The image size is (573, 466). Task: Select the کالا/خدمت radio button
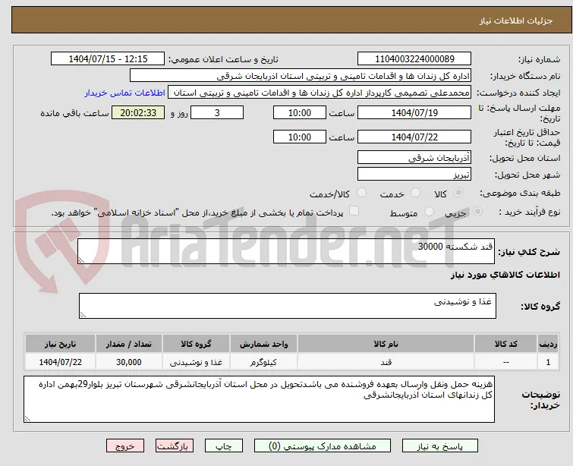click(x=361, y=193)
